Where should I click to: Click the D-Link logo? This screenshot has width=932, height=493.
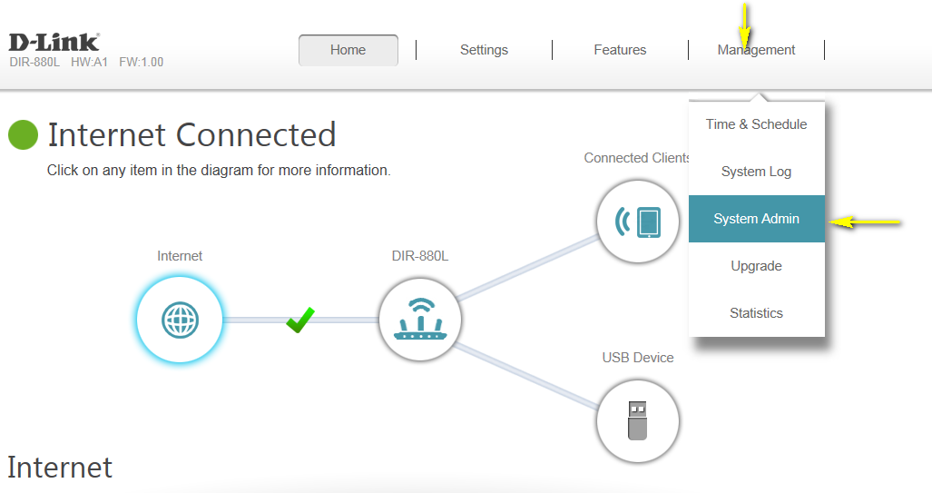click(x=54, y=42)
